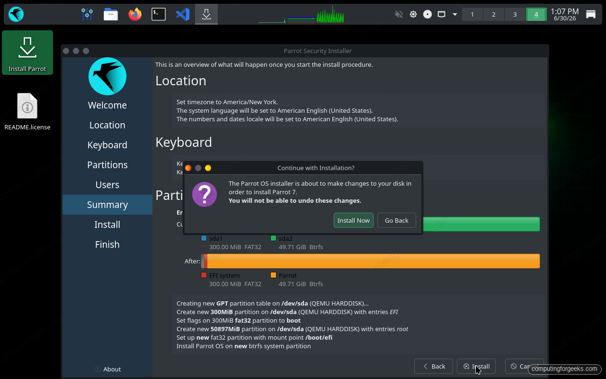Screen dimensions: 606x379
Task: Open the Parrot menu launcher icon
Action: point(16,14)
